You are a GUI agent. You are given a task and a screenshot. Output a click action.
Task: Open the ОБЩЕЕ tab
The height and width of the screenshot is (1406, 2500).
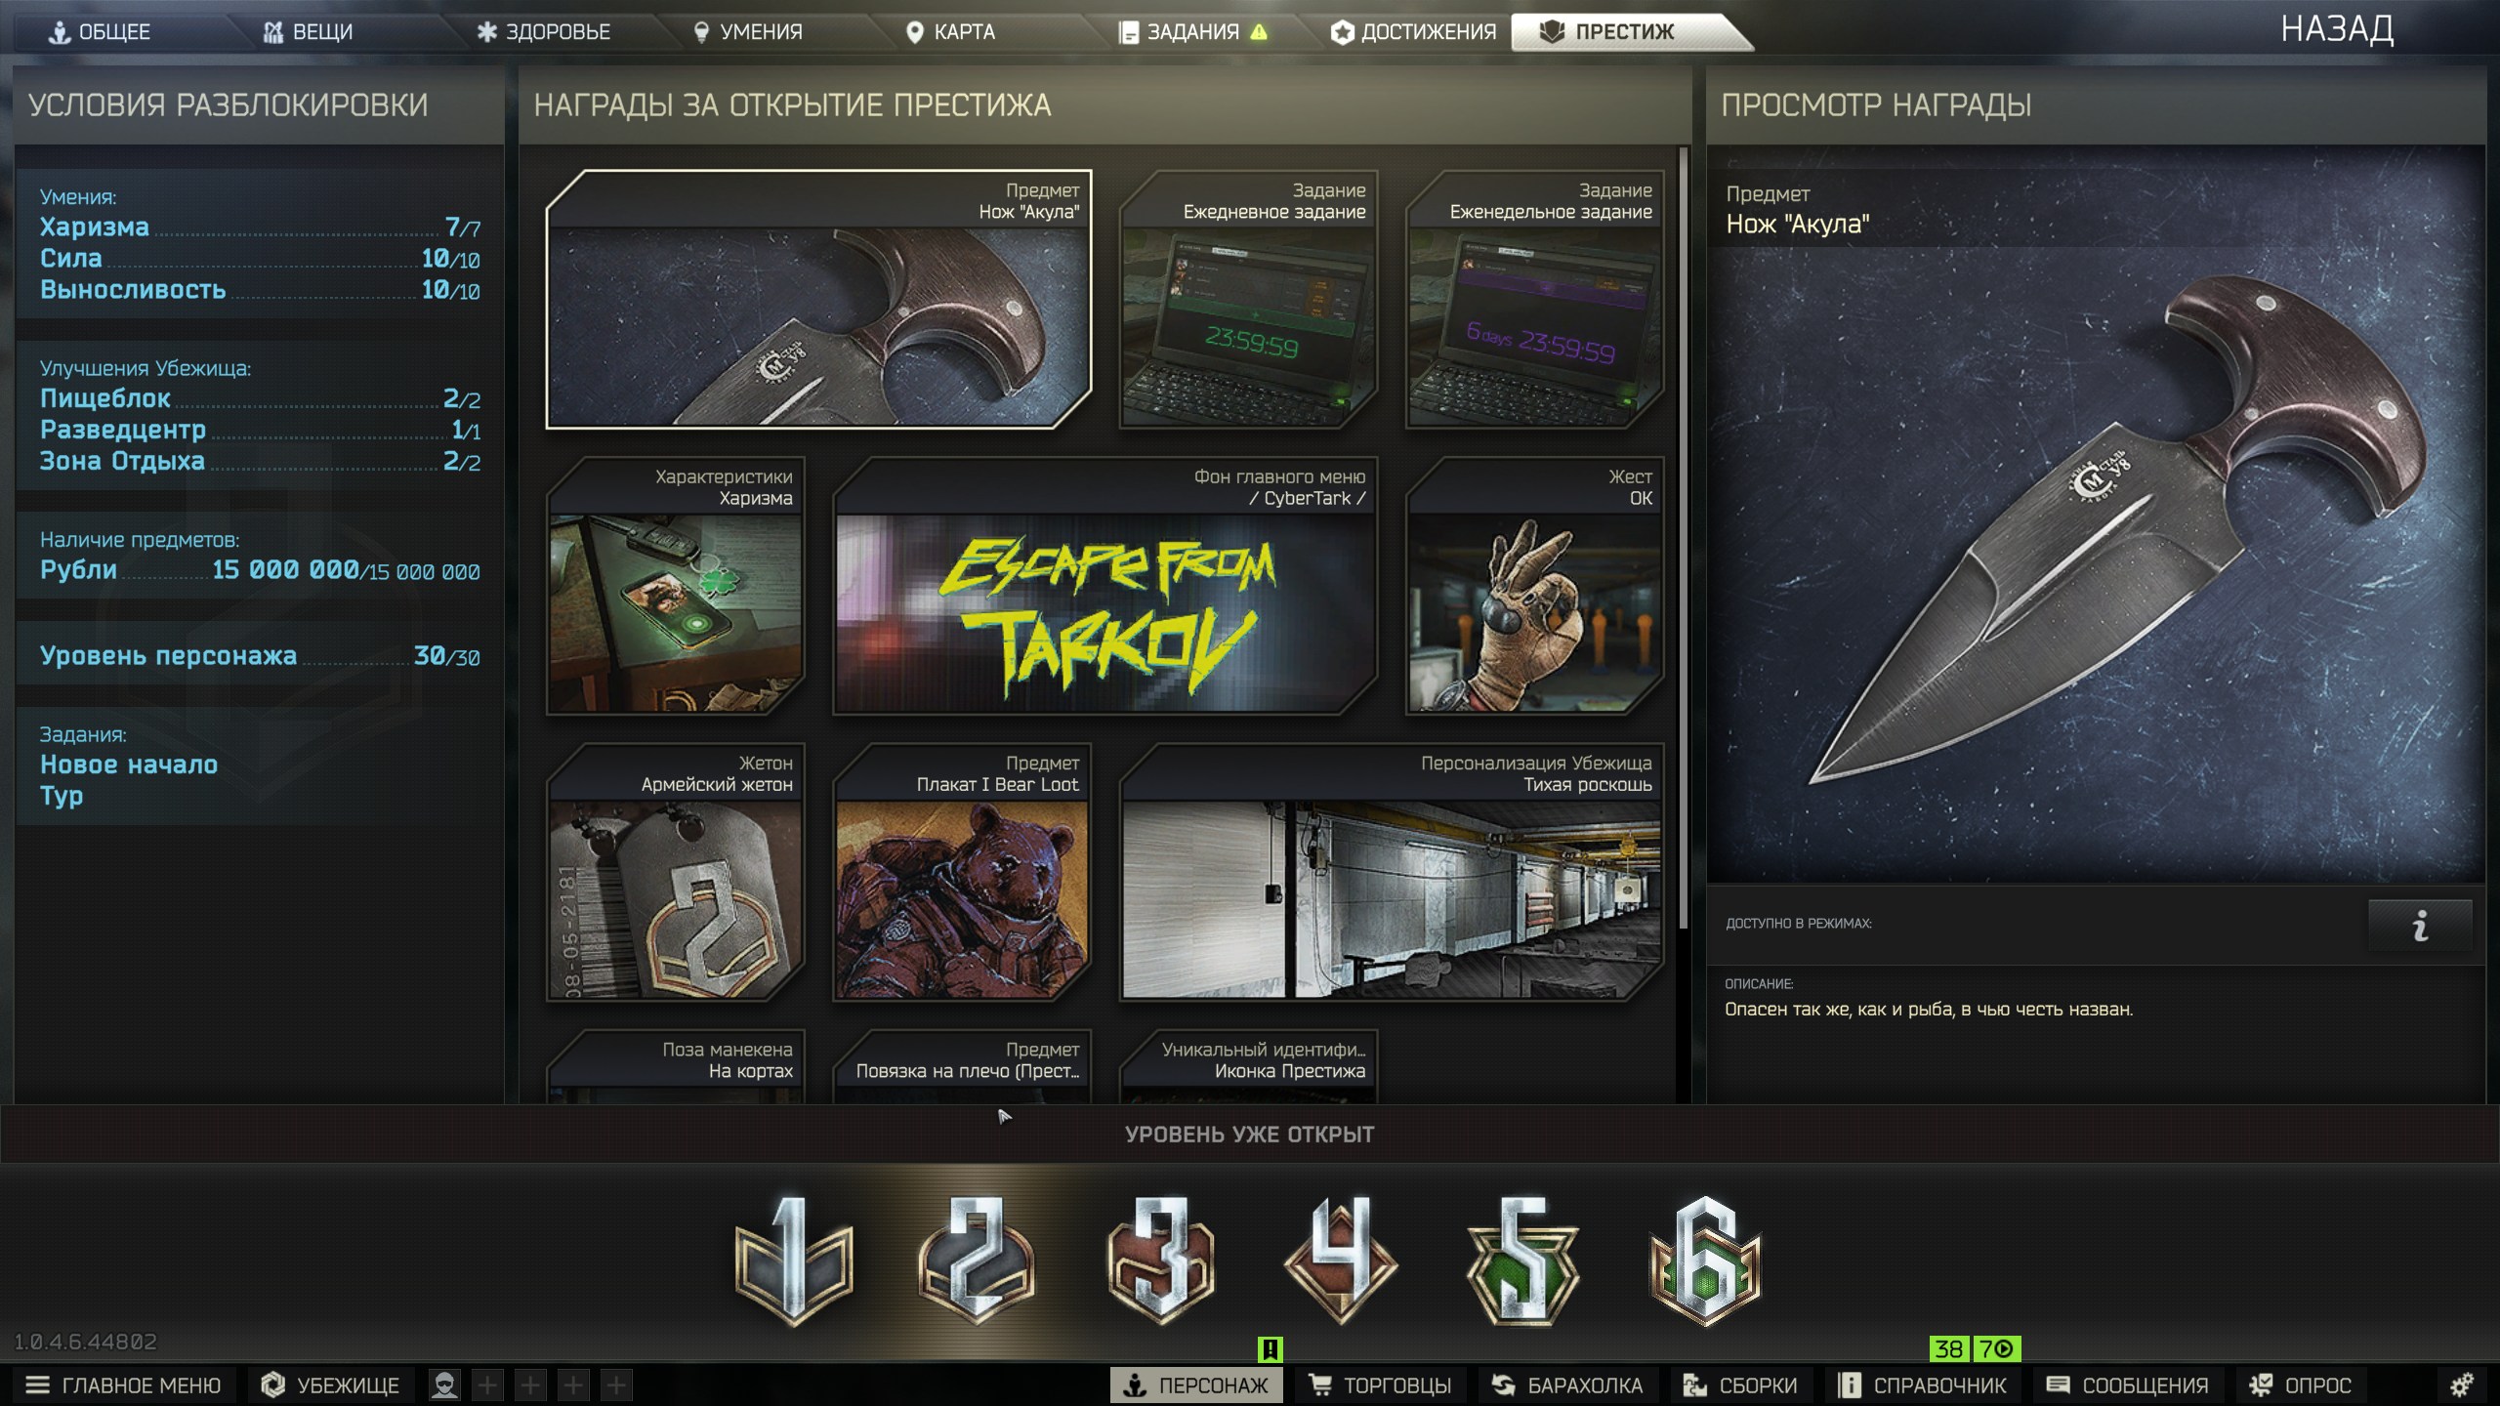coord(101,31)
